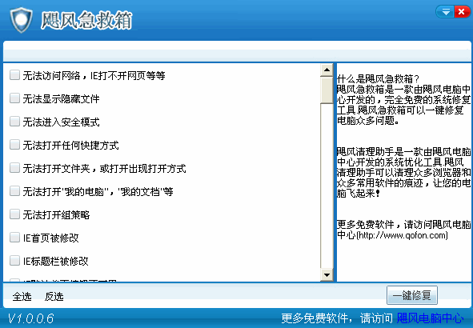Click the shield logo icon
This screenshot has width=473, height=328.
21,19
